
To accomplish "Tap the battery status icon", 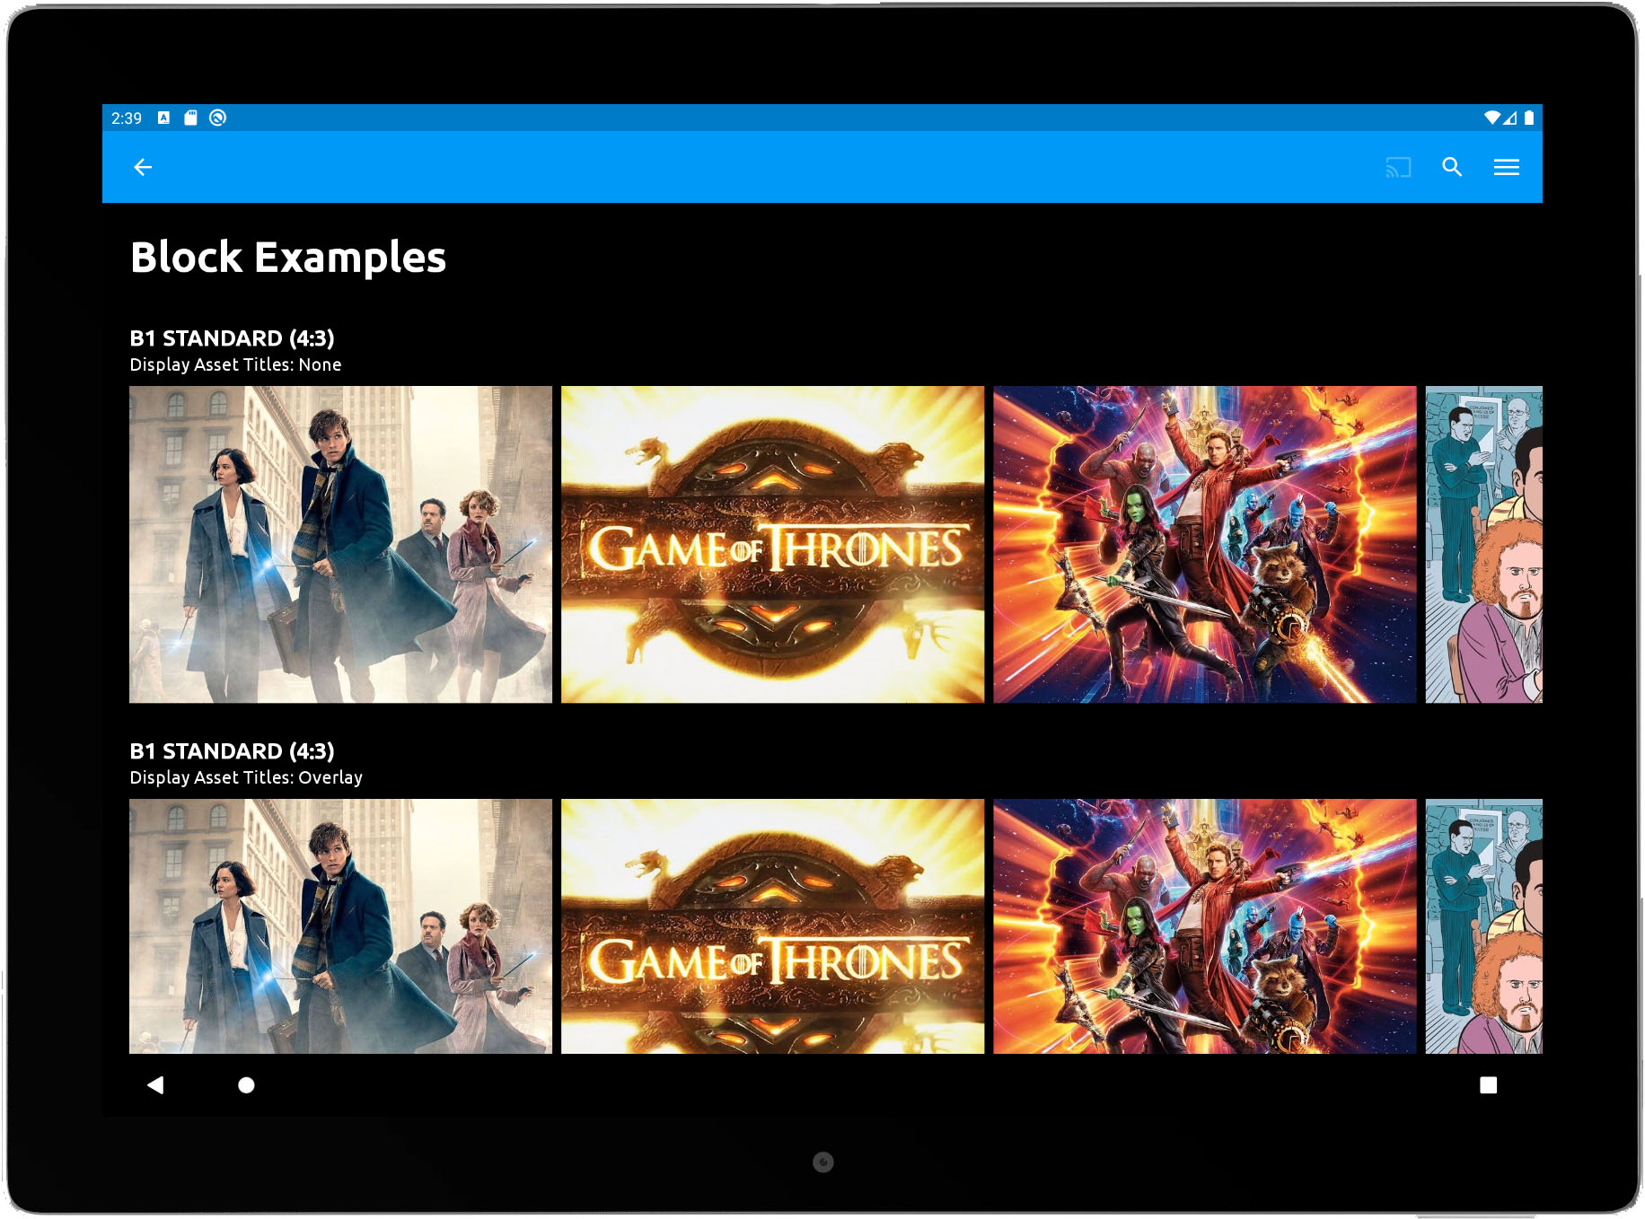I will [1529, 118].
